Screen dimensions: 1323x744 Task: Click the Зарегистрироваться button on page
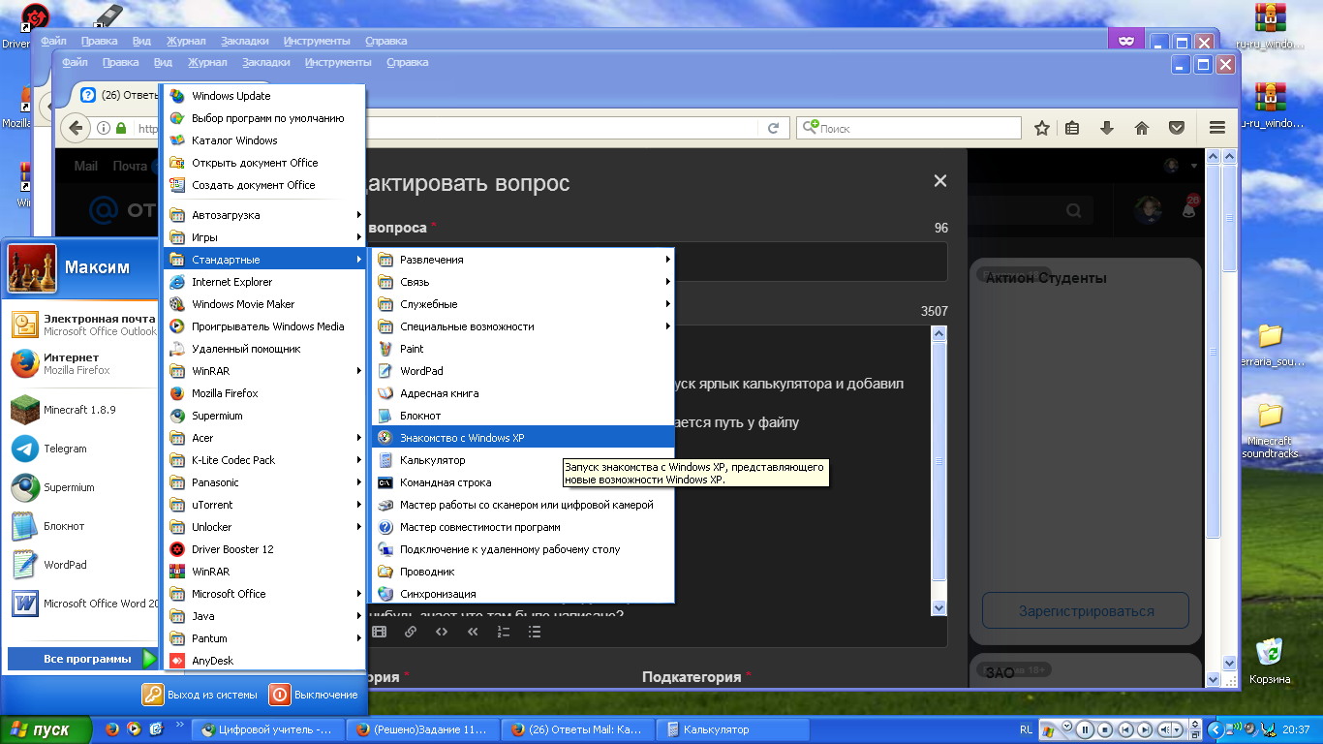(x=1086, y=611)
